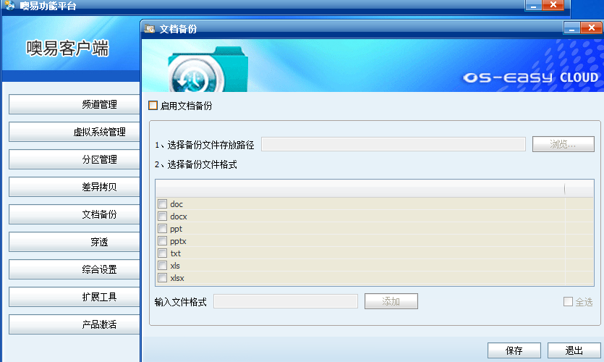Enable the 启用文档备份 checkbox
The height and width of the screenshot is (362, 604).
153,106
